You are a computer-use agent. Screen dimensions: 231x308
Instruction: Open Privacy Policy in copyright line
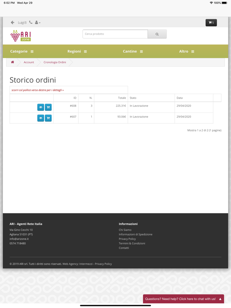coord(103,264)
